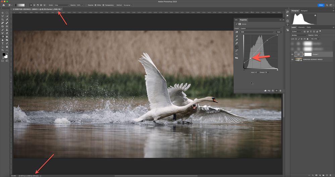Enable the Reverse checkbox
Viewport: 335px width, 177px height.
pos(86,5)
